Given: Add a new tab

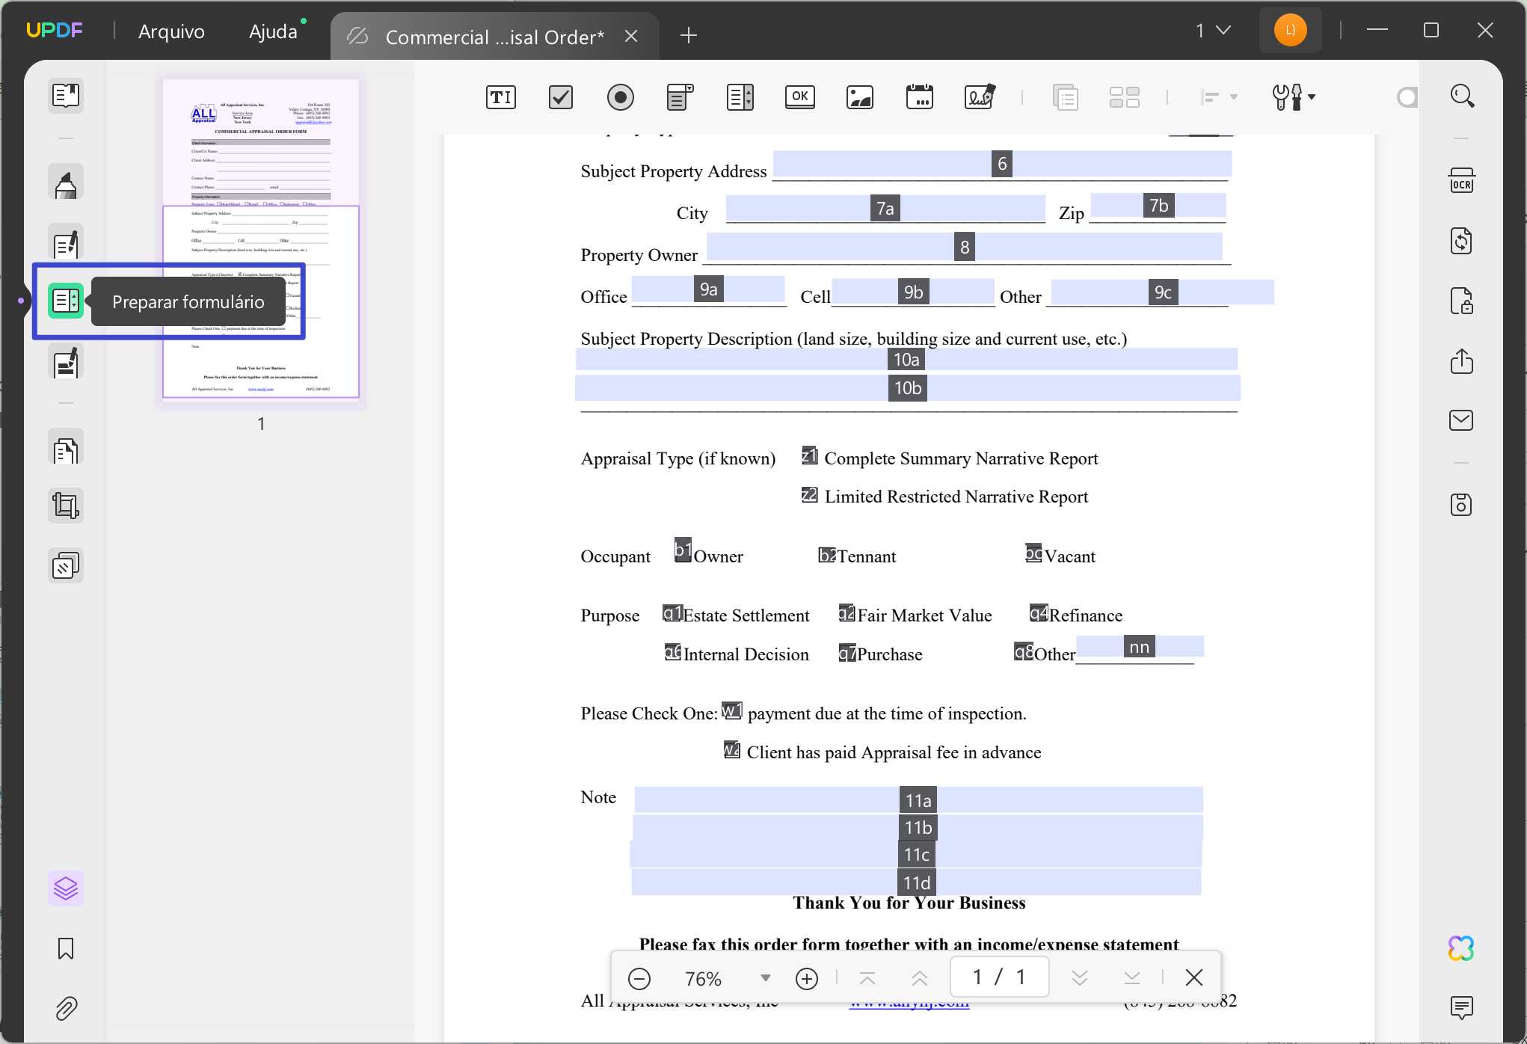Looking at the screenshot, I should [x=689, y=35].
